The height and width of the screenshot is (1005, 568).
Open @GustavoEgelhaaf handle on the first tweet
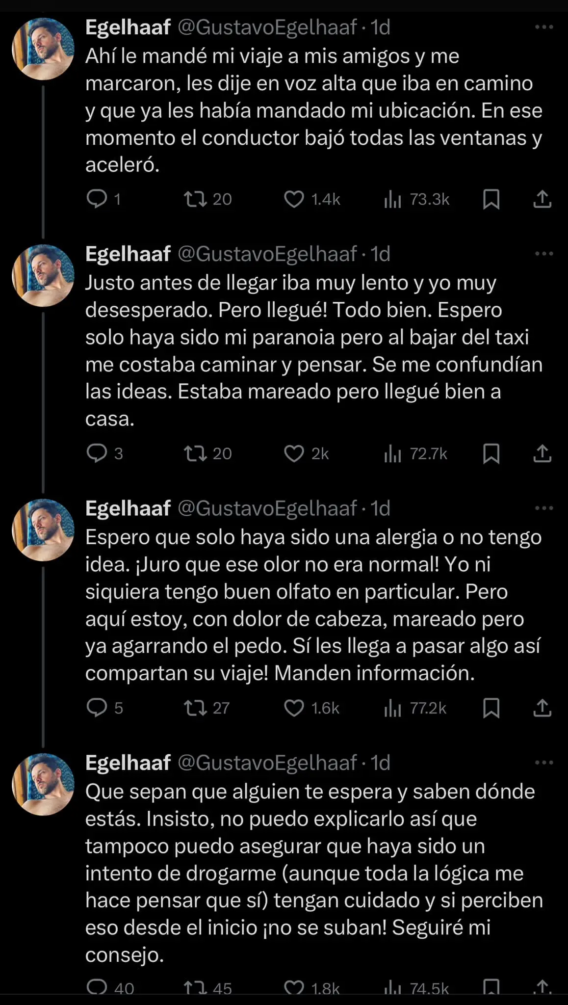tap(267, 27)
